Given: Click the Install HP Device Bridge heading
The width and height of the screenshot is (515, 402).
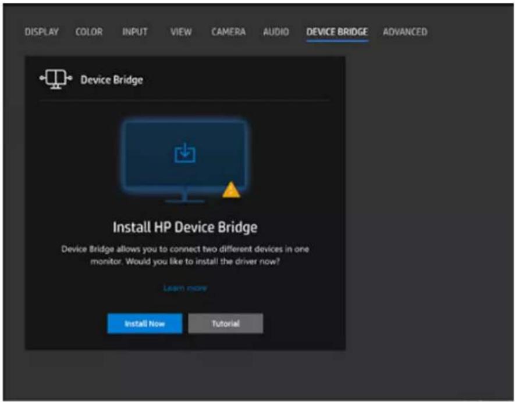Looking at the screenshot, I should [x=185, y=227].
